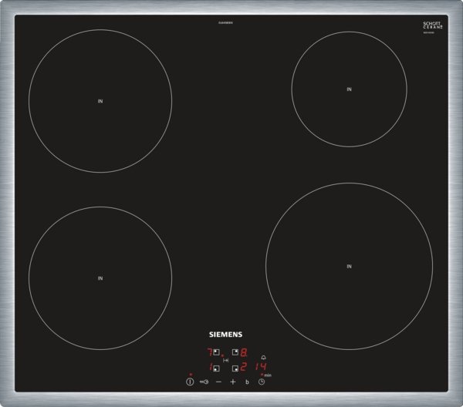Click the SCHOTT CERAN logo

pyautogui.click(x=433, y=25)
